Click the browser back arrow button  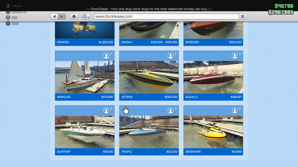pos(54,16)
